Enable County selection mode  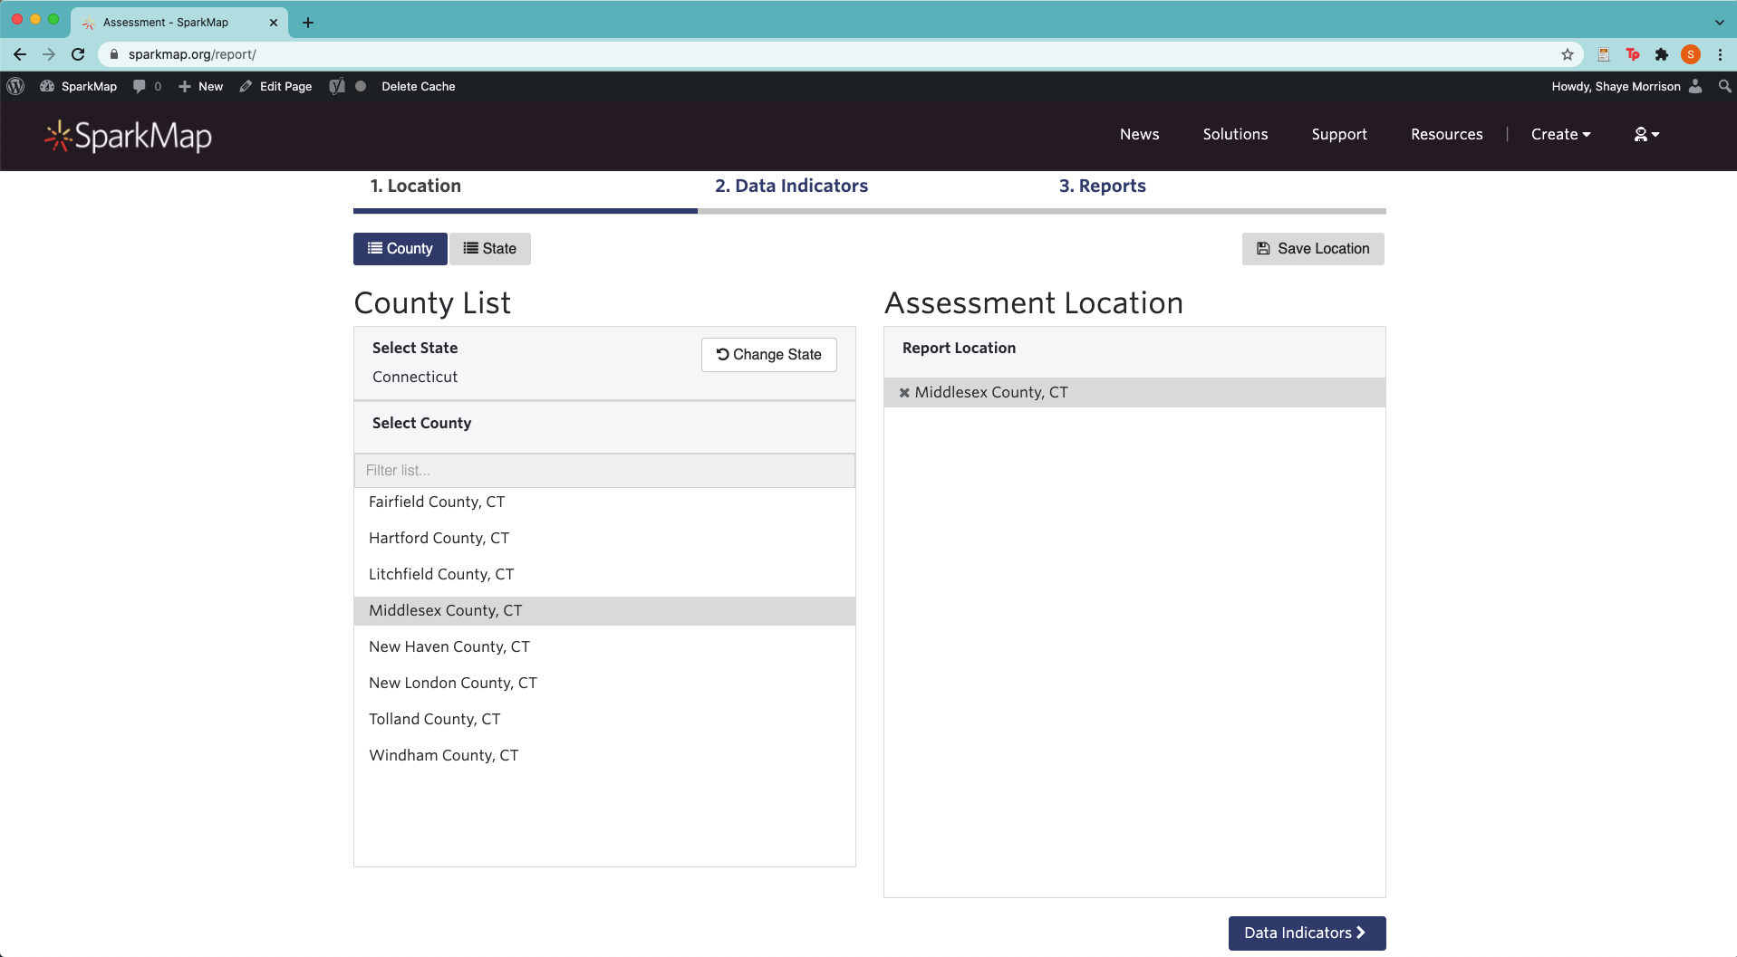point(400,248)
